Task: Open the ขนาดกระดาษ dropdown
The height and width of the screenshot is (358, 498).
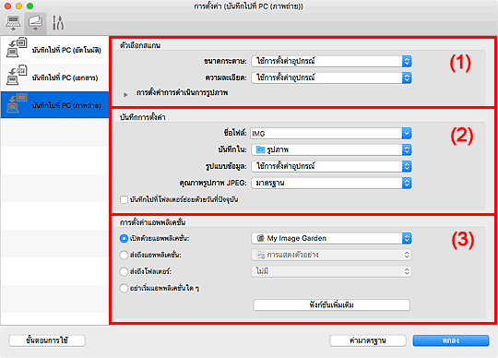Action: [331, 61]
